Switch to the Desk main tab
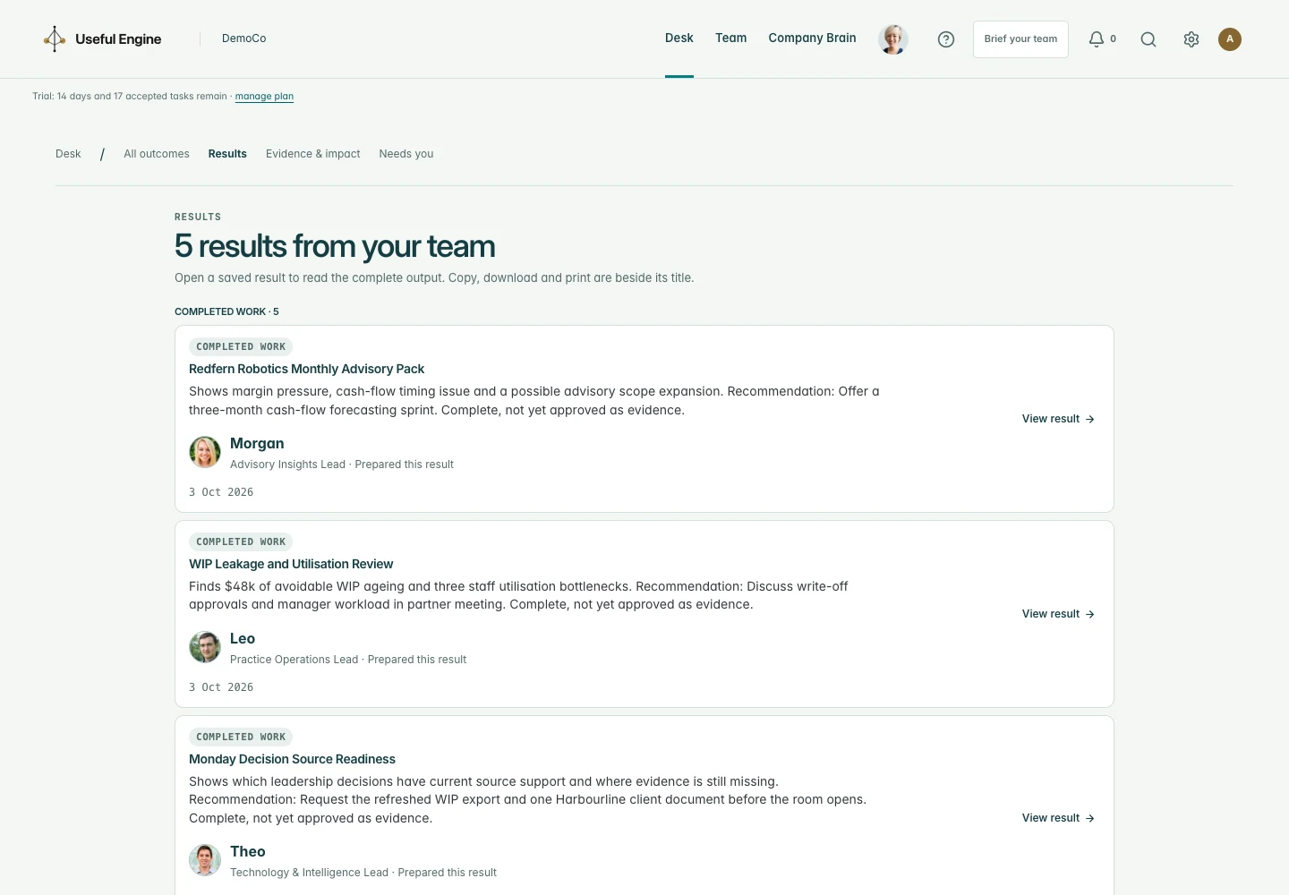 coord(679,38)
